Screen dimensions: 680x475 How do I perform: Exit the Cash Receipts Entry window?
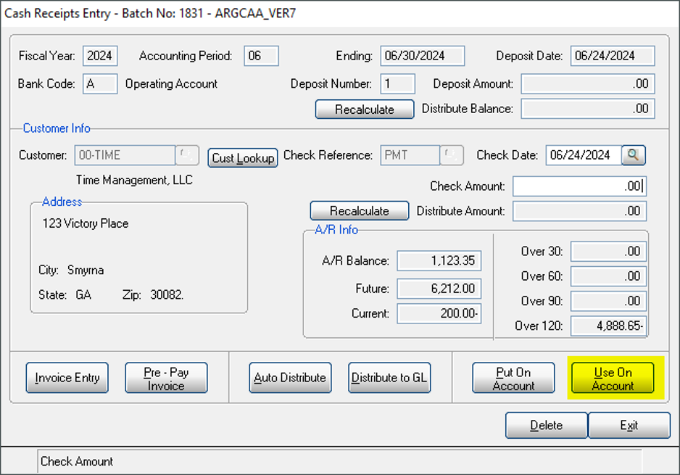tap(629, 425)
